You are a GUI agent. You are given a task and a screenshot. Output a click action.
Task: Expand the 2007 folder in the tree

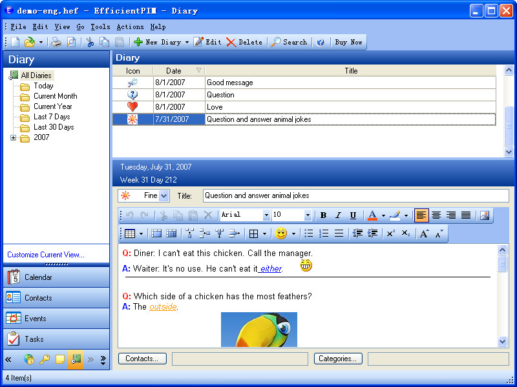(13, 137)
